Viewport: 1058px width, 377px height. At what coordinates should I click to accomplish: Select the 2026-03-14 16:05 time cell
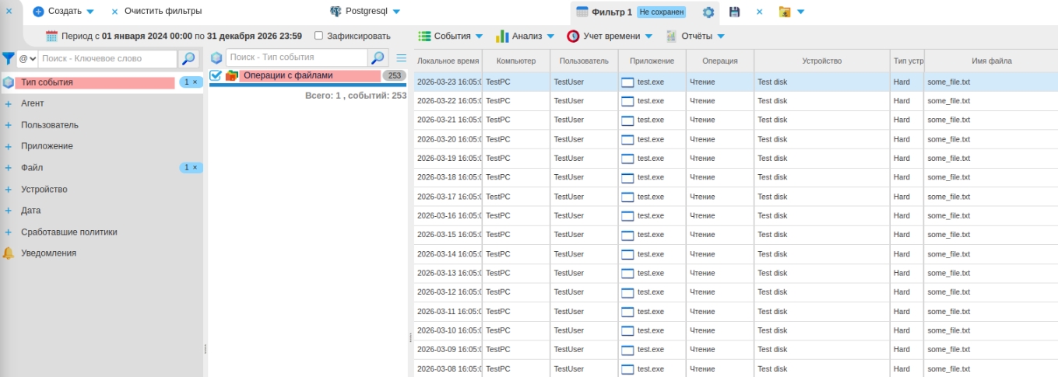(448, 254)
